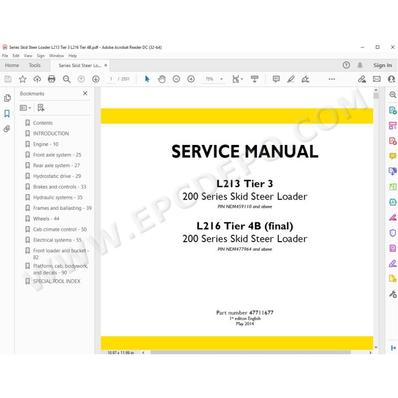398x398 pixels.
Task: Click the Sign In button
Action: pyautogui.click(x=383, y=65)
